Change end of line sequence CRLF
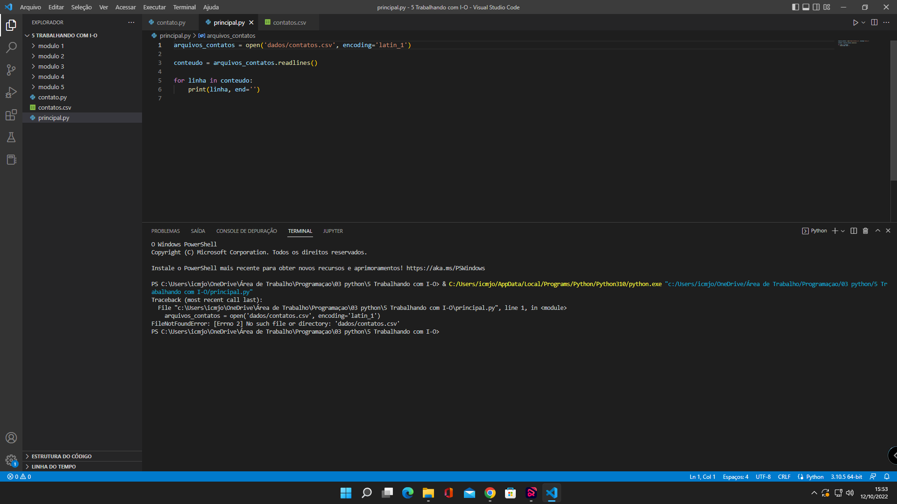Viewport: 897px width, 504px height. tap(784, 476)
